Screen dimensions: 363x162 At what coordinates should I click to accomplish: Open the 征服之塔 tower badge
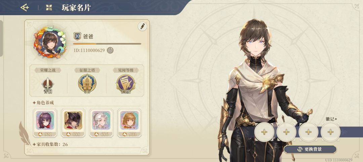pyautogui.click(x=87, y=84)
